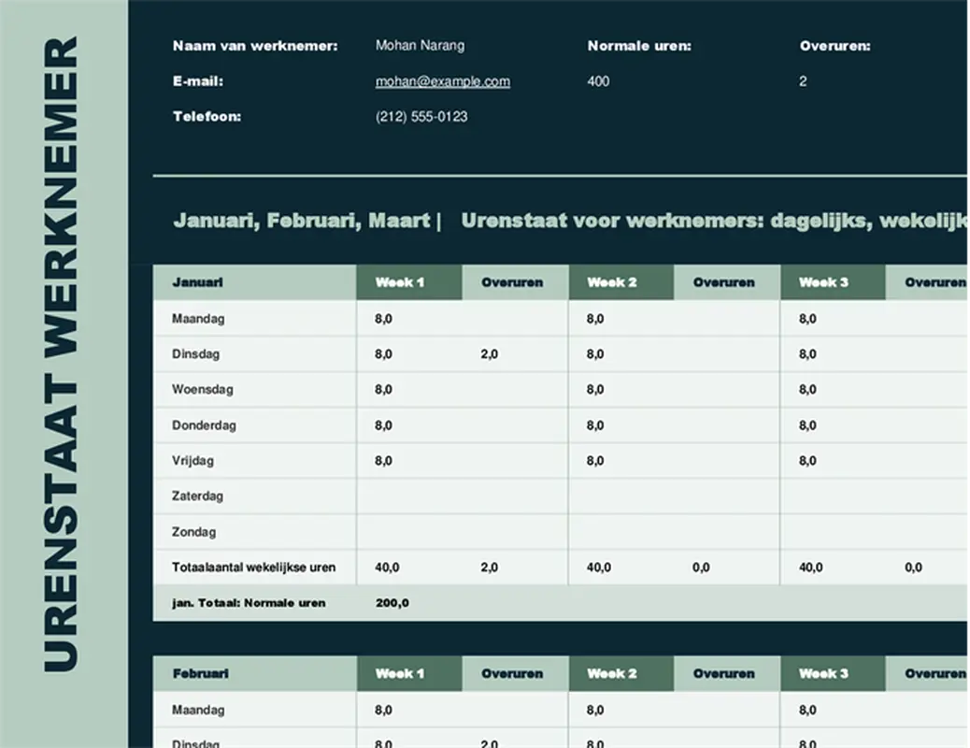Click the first Overuren column header

point(514,282)
